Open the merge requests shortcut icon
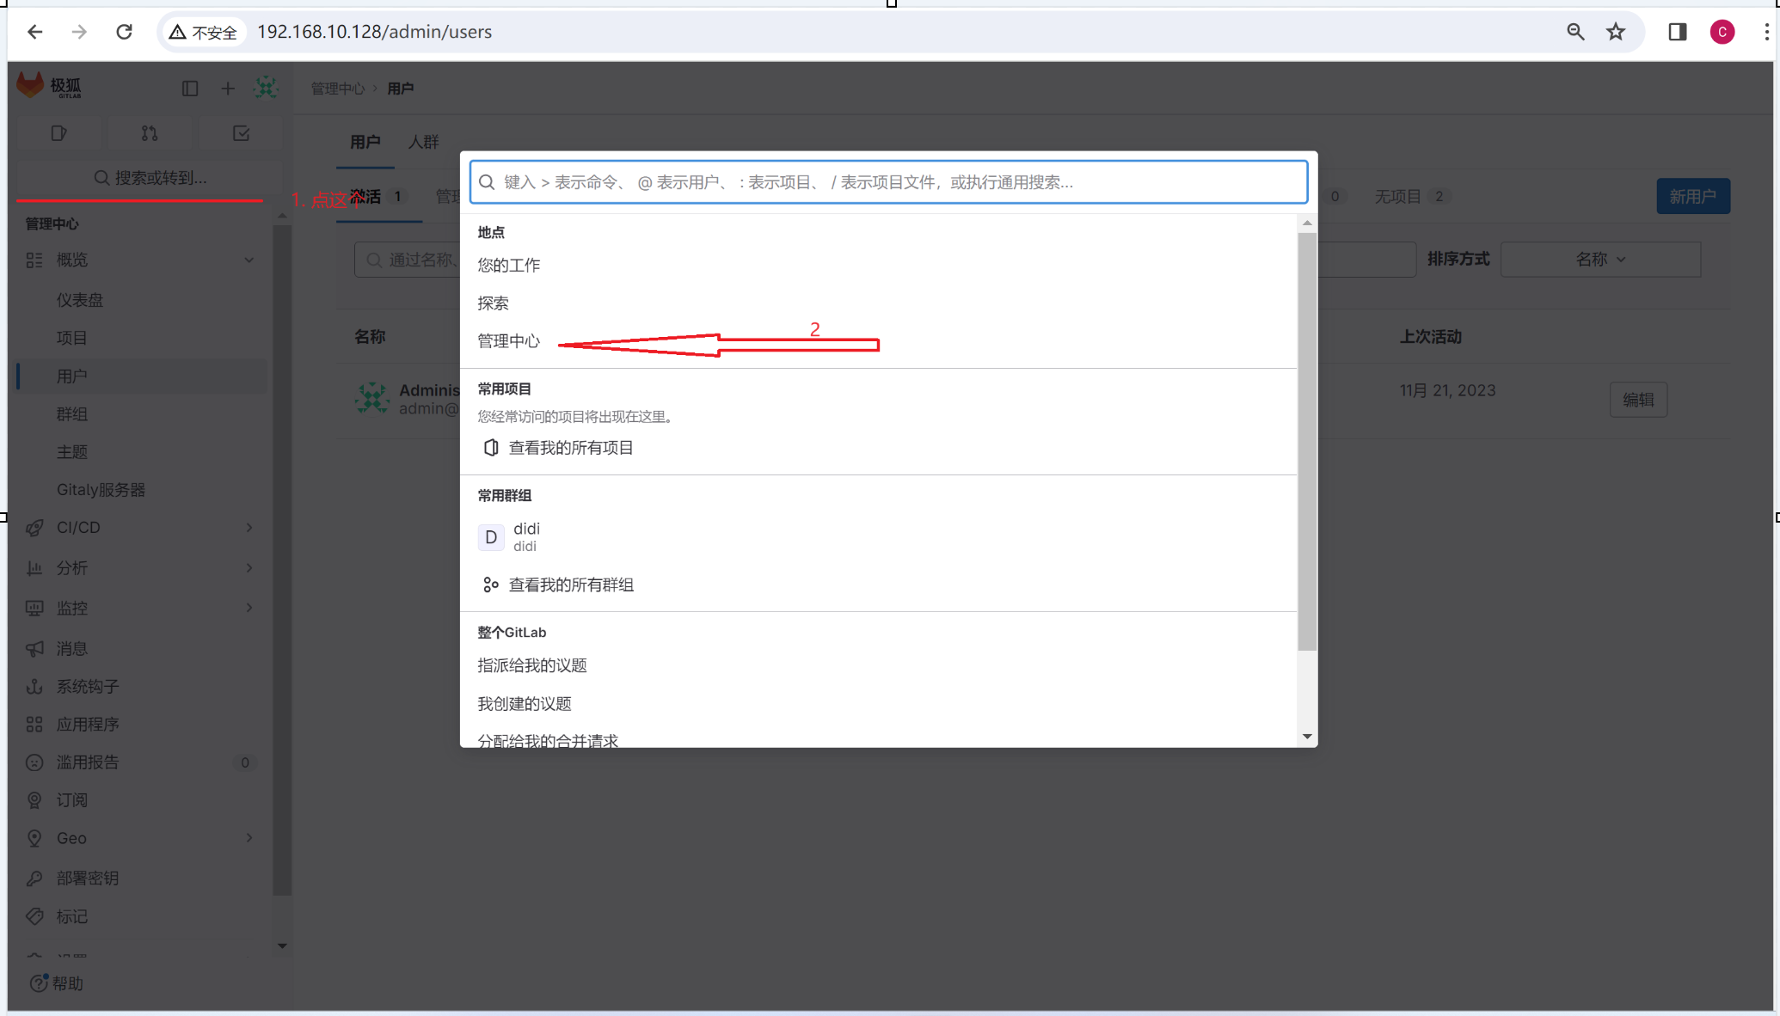This screenshot has height=1016, width=1780. coord(150,133)
